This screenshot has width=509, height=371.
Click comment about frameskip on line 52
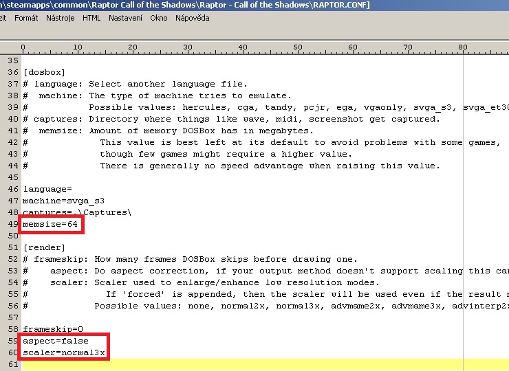coord(191,259)
